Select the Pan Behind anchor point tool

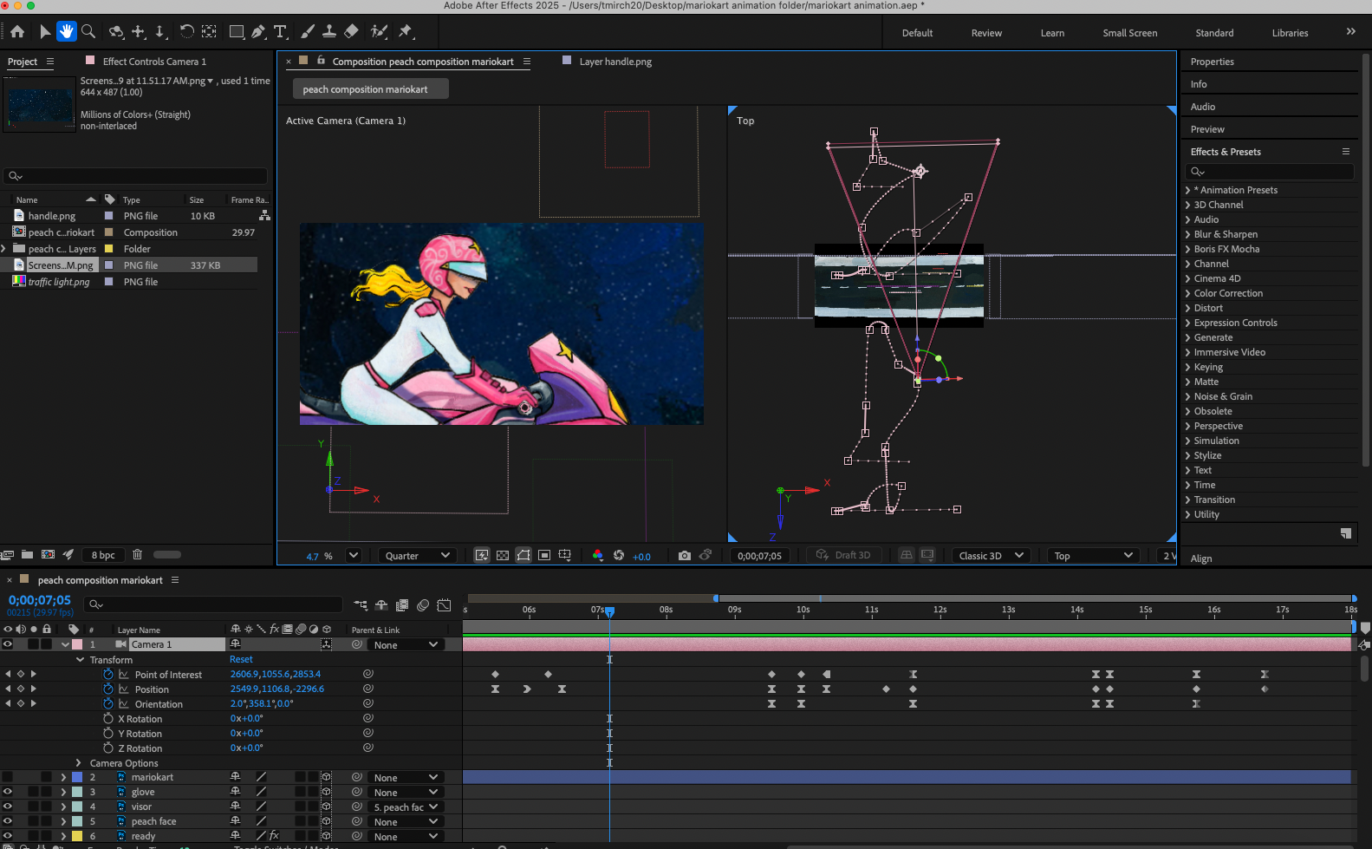[x=209, y=32]
